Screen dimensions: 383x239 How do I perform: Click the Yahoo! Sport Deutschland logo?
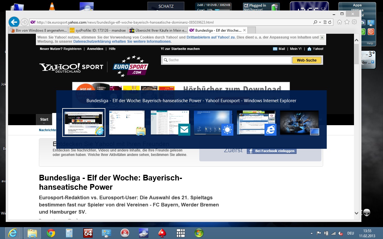tap(71, 67)
